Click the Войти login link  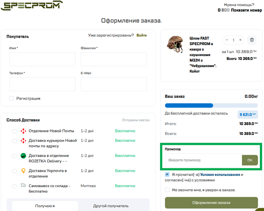click(x=141, y=35)
